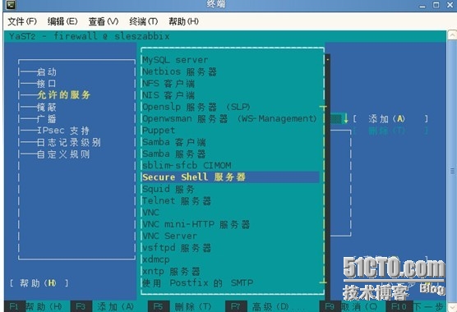Click the yellow service dropdown arrow
Image resolution: width=457 pixels, height=312 pixels.
(x=346, y=118)
